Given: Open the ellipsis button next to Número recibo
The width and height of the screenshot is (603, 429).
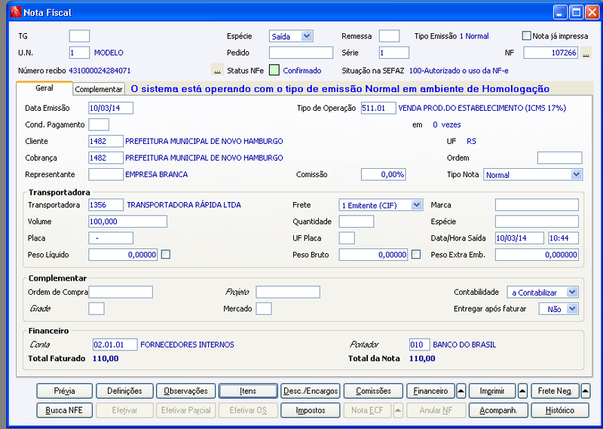Looking at the screenshot, I should pyautogui.click(x=217, y=70).
